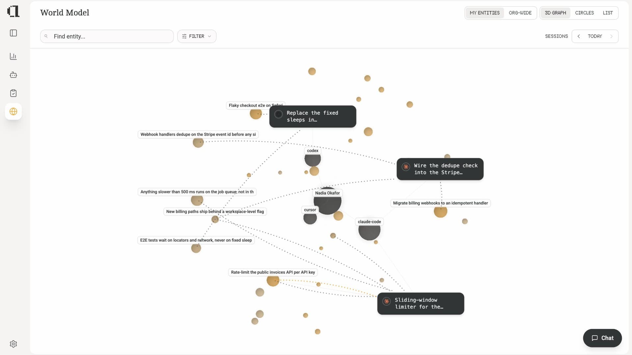This screenshot has width=632, height=355.
Task: Click the Today session selector
Action: pos(595,36)
